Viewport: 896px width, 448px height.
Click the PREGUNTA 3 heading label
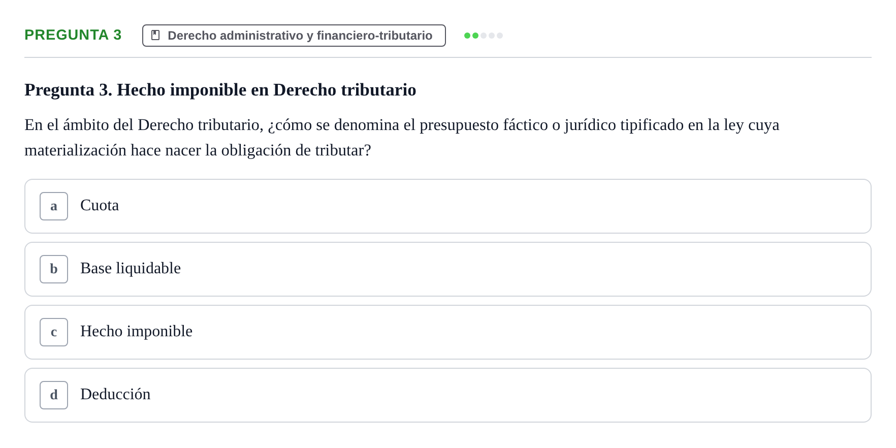(x=73, y=35)
